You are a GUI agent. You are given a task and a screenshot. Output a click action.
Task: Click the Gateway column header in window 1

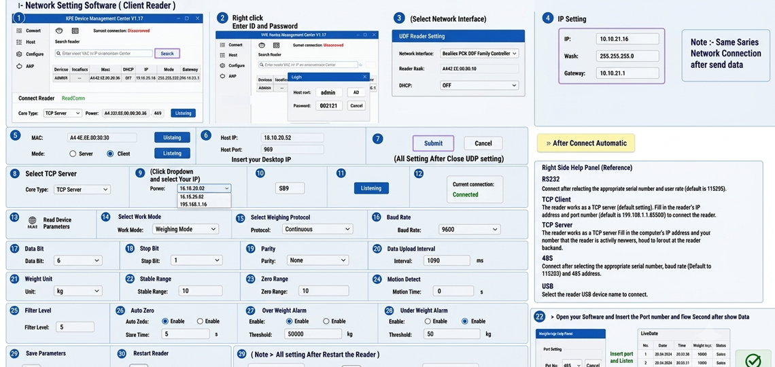tap(190, 69)
